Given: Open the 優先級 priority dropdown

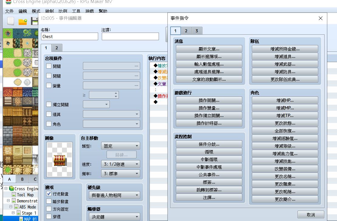Looking at the screenshot, I should click(114, 195).
